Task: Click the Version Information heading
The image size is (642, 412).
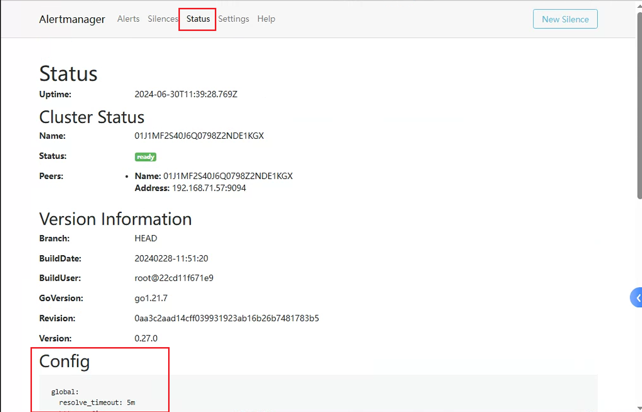Action: coord(116,219)
